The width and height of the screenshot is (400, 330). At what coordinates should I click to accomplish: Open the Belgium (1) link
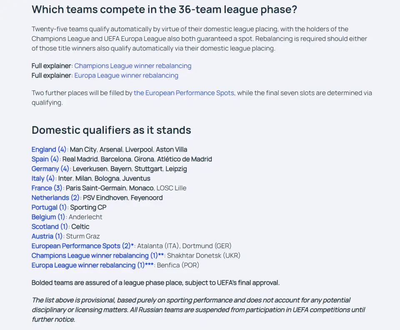(x=48, y=217)
